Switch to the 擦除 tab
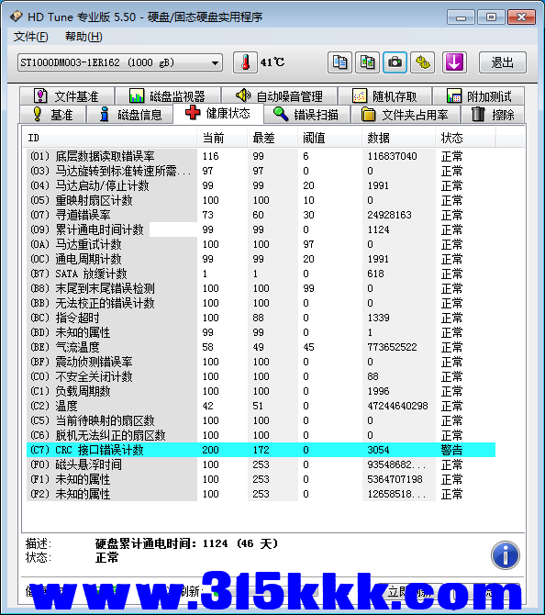The image size is (545, 615). 494,115
